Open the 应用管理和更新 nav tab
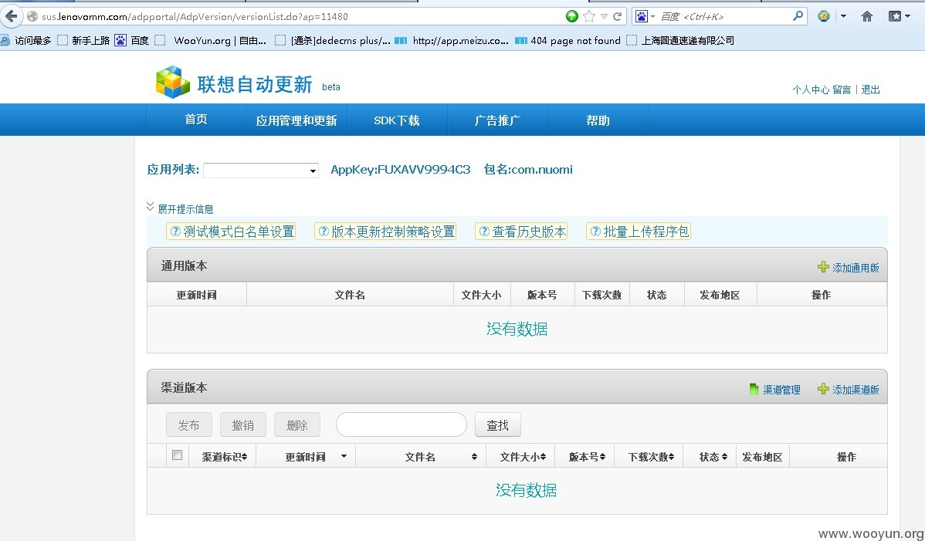Viewport: 925px width, 541px height. point(296,120)
